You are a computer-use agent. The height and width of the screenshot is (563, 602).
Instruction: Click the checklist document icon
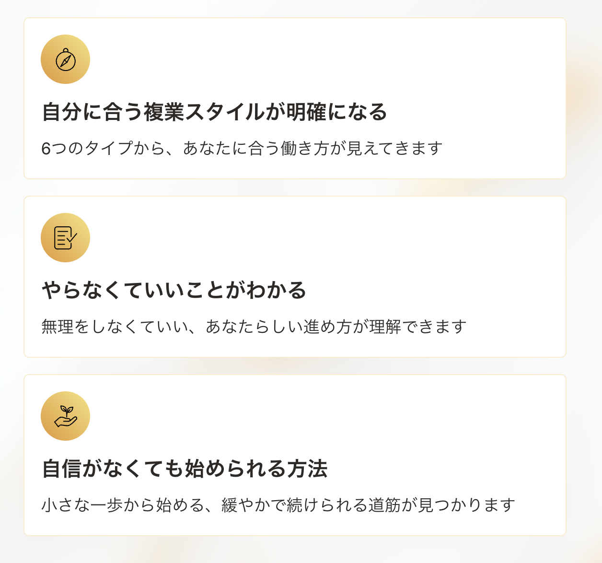click(65, 238)
